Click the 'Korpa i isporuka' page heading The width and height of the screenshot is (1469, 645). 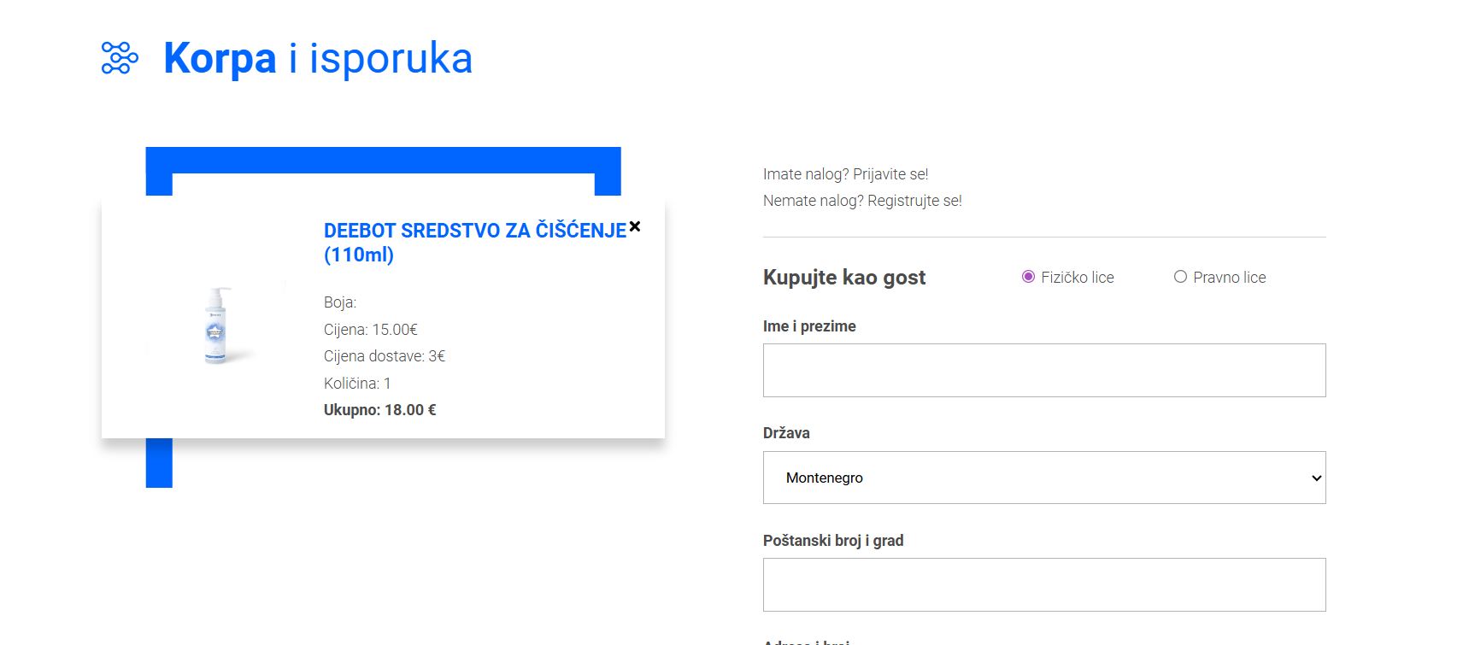317,58
